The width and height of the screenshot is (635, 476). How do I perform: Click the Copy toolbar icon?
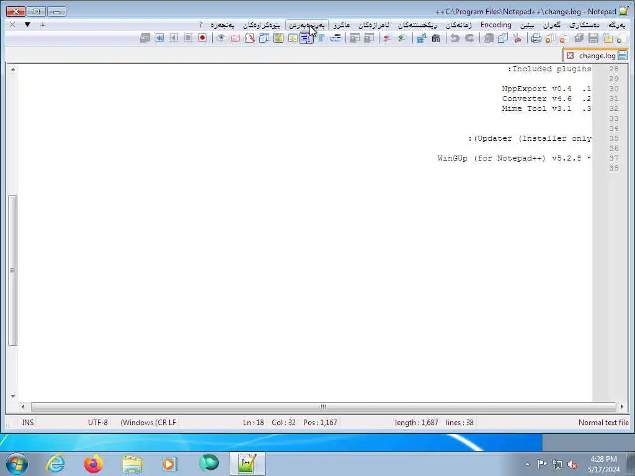(502, 38)
